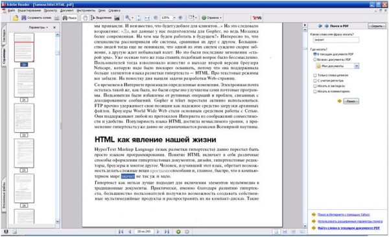This screenshot has height=237, width=389.
Task: Click the Yahoo toolbar icon
Action: pos(257,18)
